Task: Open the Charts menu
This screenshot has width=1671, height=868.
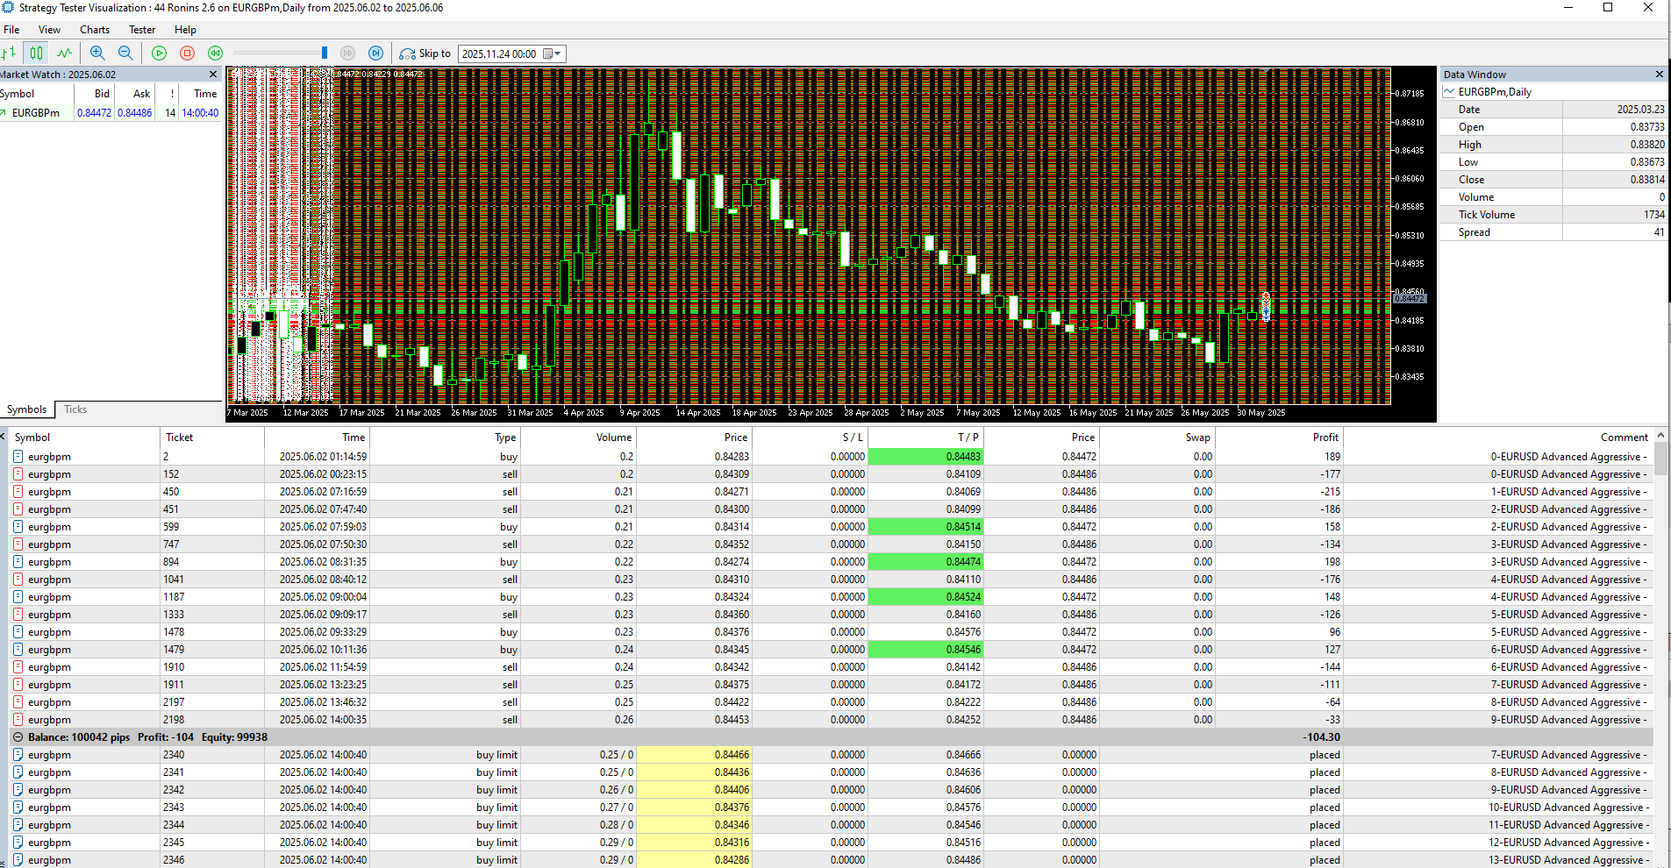Action: (95, 30)
